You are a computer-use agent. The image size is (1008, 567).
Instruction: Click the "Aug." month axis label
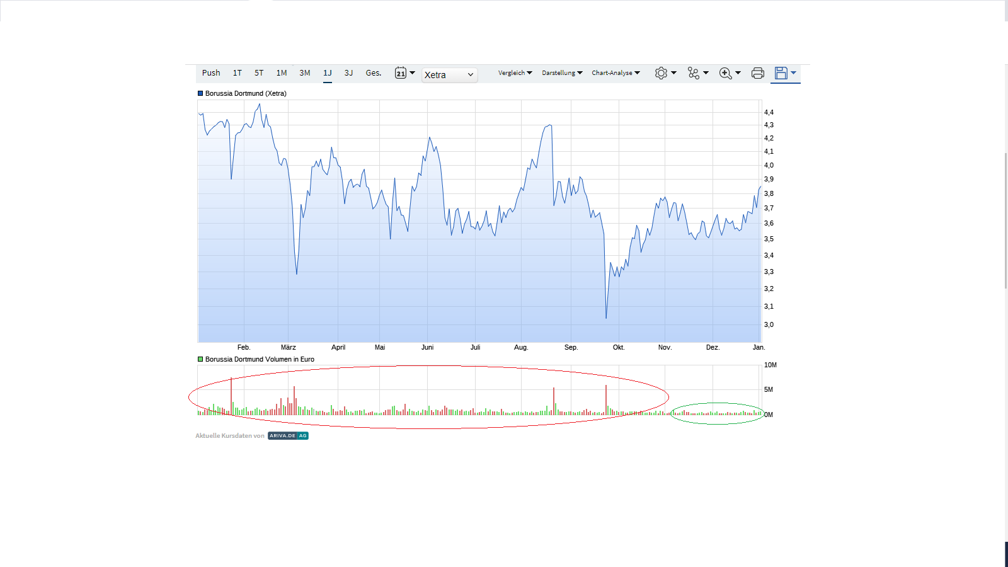coord(521,347)
